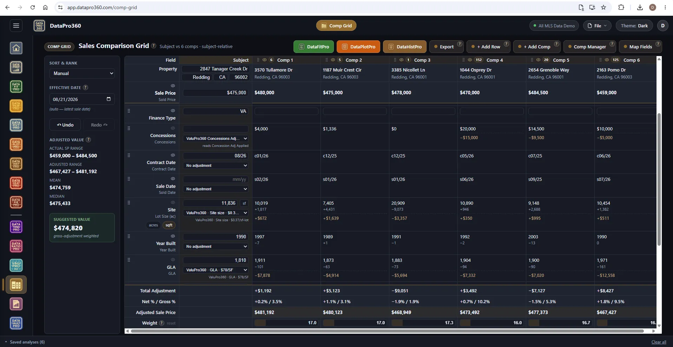
Task: Adjust the Comp 5 weight slider
Action: click(560, 323)
